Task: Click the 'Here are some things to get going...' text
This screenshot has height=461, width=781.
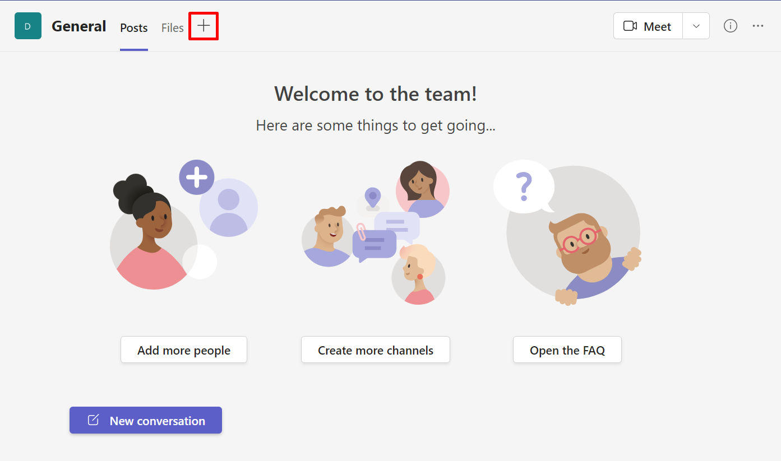Action: 376,125
